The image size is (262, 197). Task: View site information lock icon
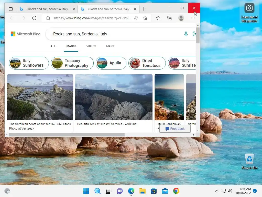[x=48, y=18]
